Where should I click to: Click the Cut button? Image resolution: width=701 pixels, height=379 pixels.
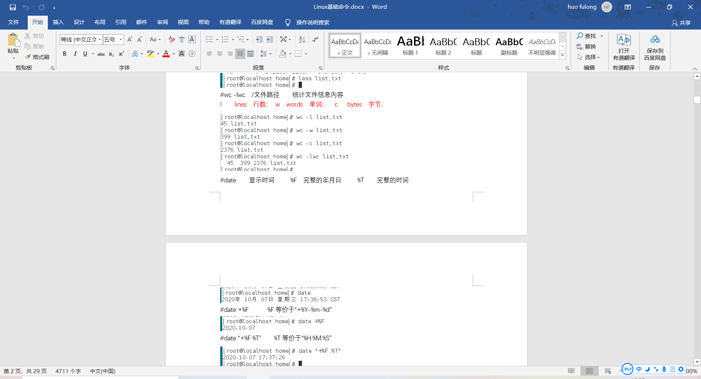click(34, 36)
